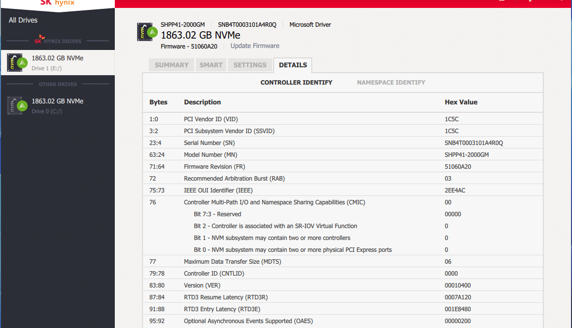The image size is (572, 328).
Task: Select the Controller Multi-Path I/O (CMIC) description
Action: coord(274,202)
